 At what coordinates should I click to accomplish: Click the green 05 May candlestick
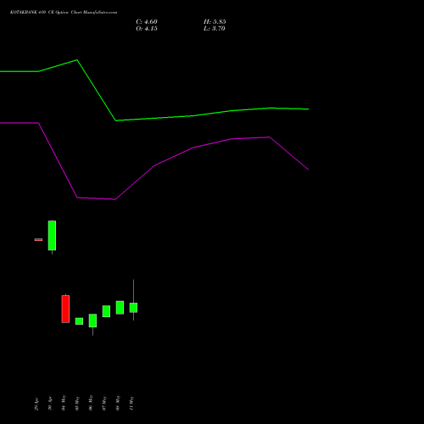click(79, 321)
